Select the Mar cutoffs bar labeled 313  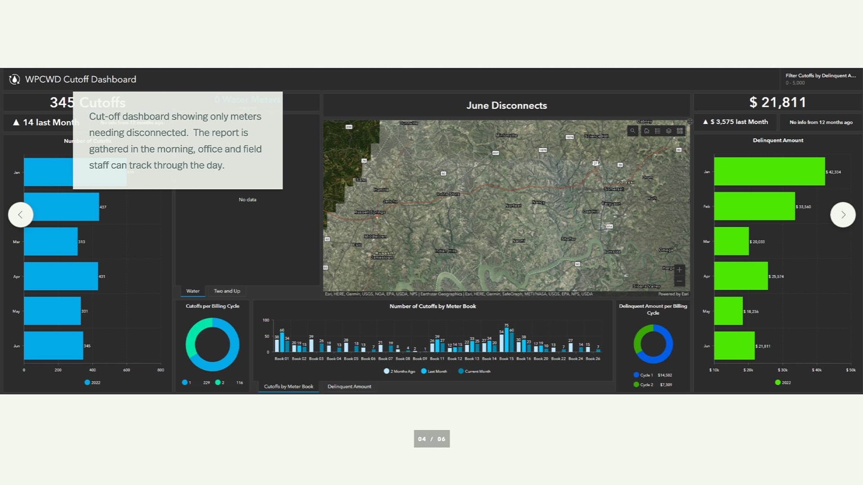[x=51, y=242]
